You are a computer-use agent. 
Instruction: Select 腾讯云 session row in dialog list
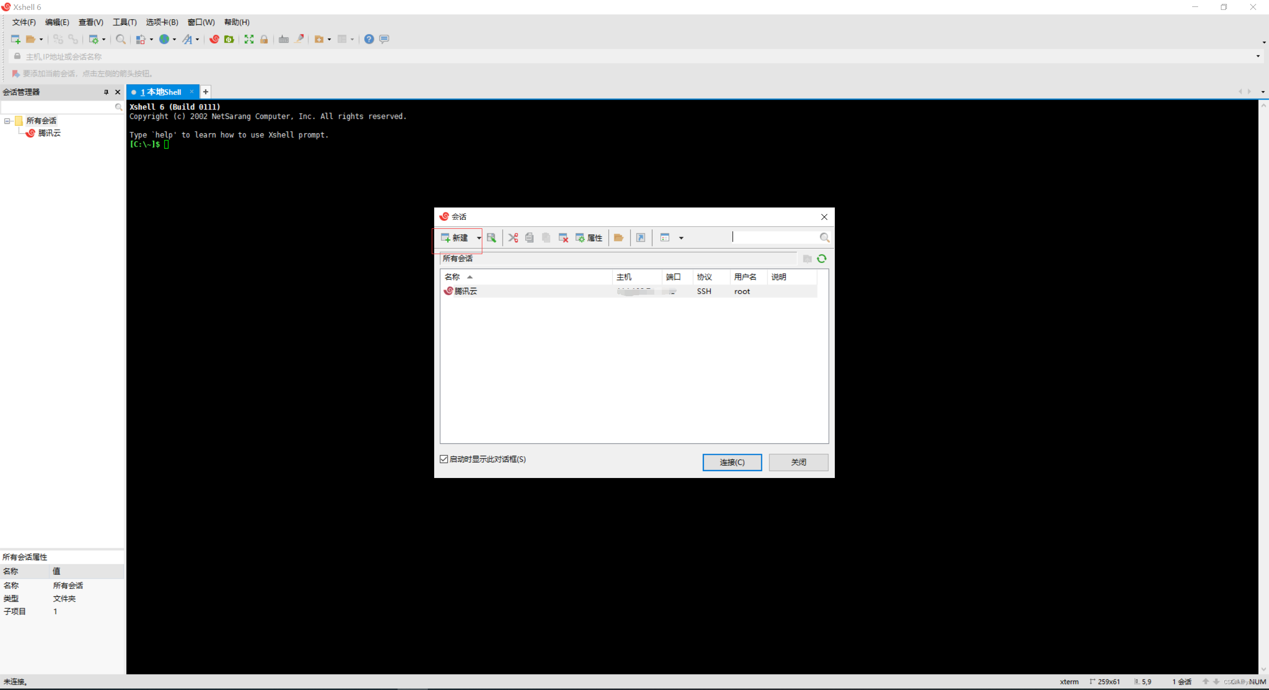pyautogui.click(x=629, y=291)
